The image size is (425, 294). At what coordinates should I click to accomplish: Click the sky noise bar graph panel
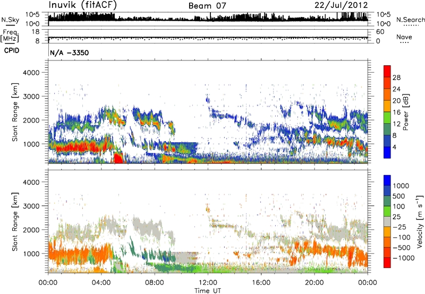tap(208, 19)
